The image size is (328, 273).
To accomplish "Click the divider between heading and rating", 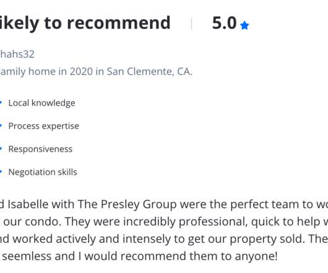I will click(x=191, y=23).
